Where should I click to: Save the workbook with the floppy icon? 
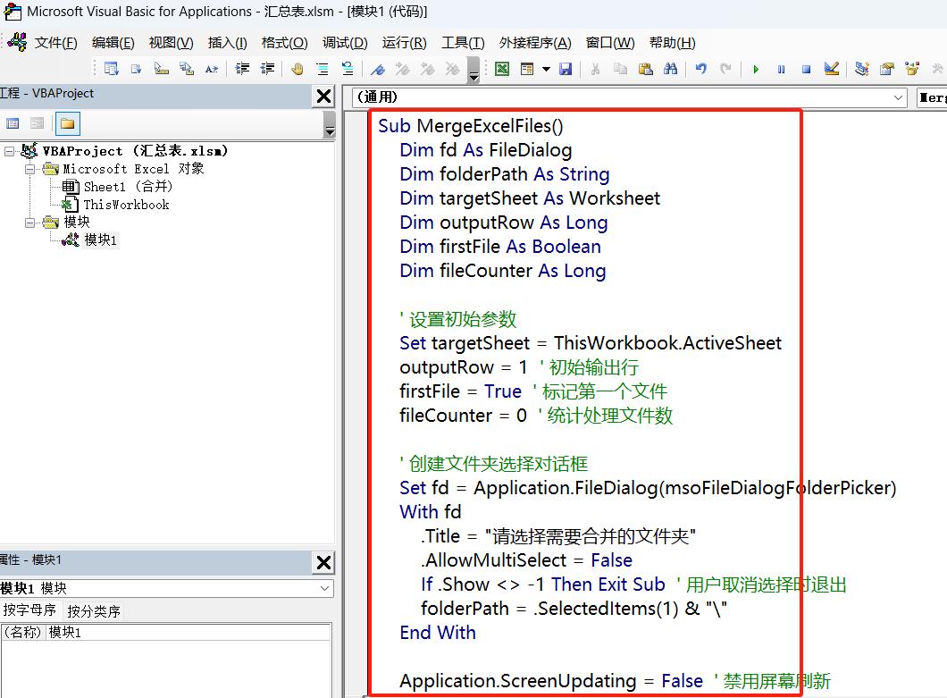coord(566,69)
